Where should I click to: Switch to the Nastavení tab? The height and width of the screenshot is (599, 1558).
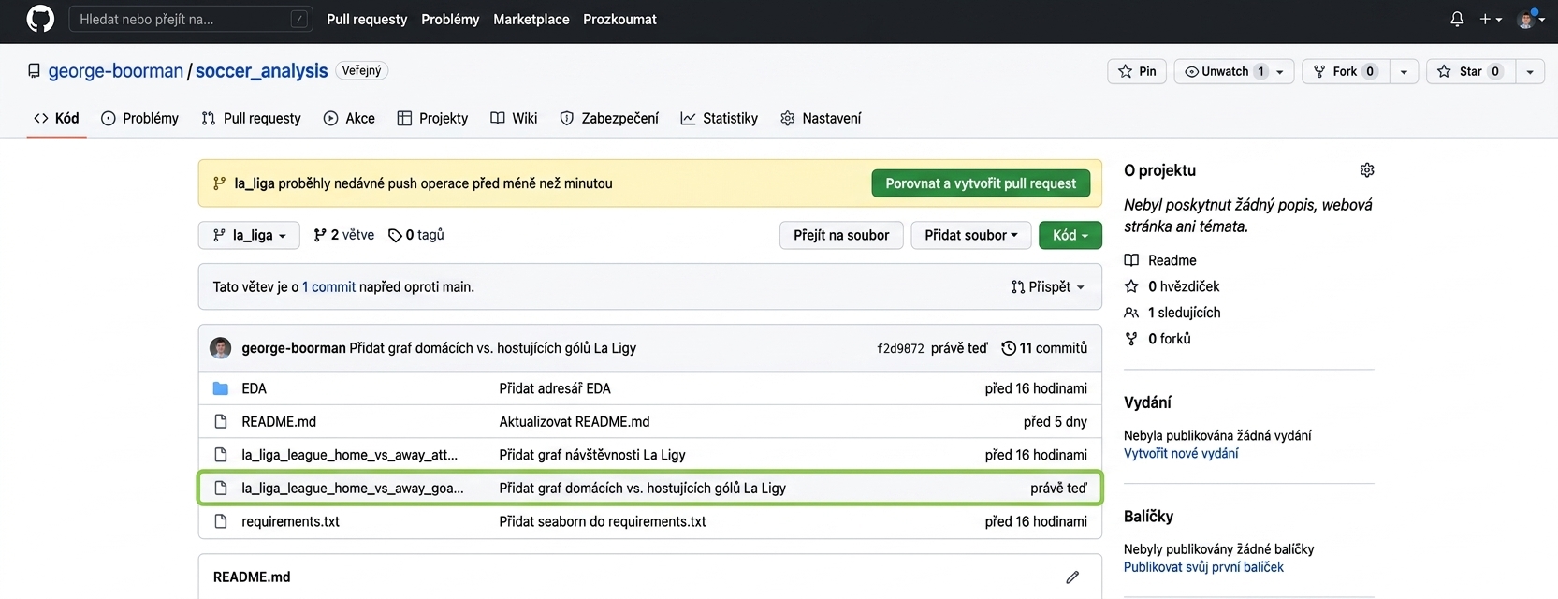(x=821, y=118)
